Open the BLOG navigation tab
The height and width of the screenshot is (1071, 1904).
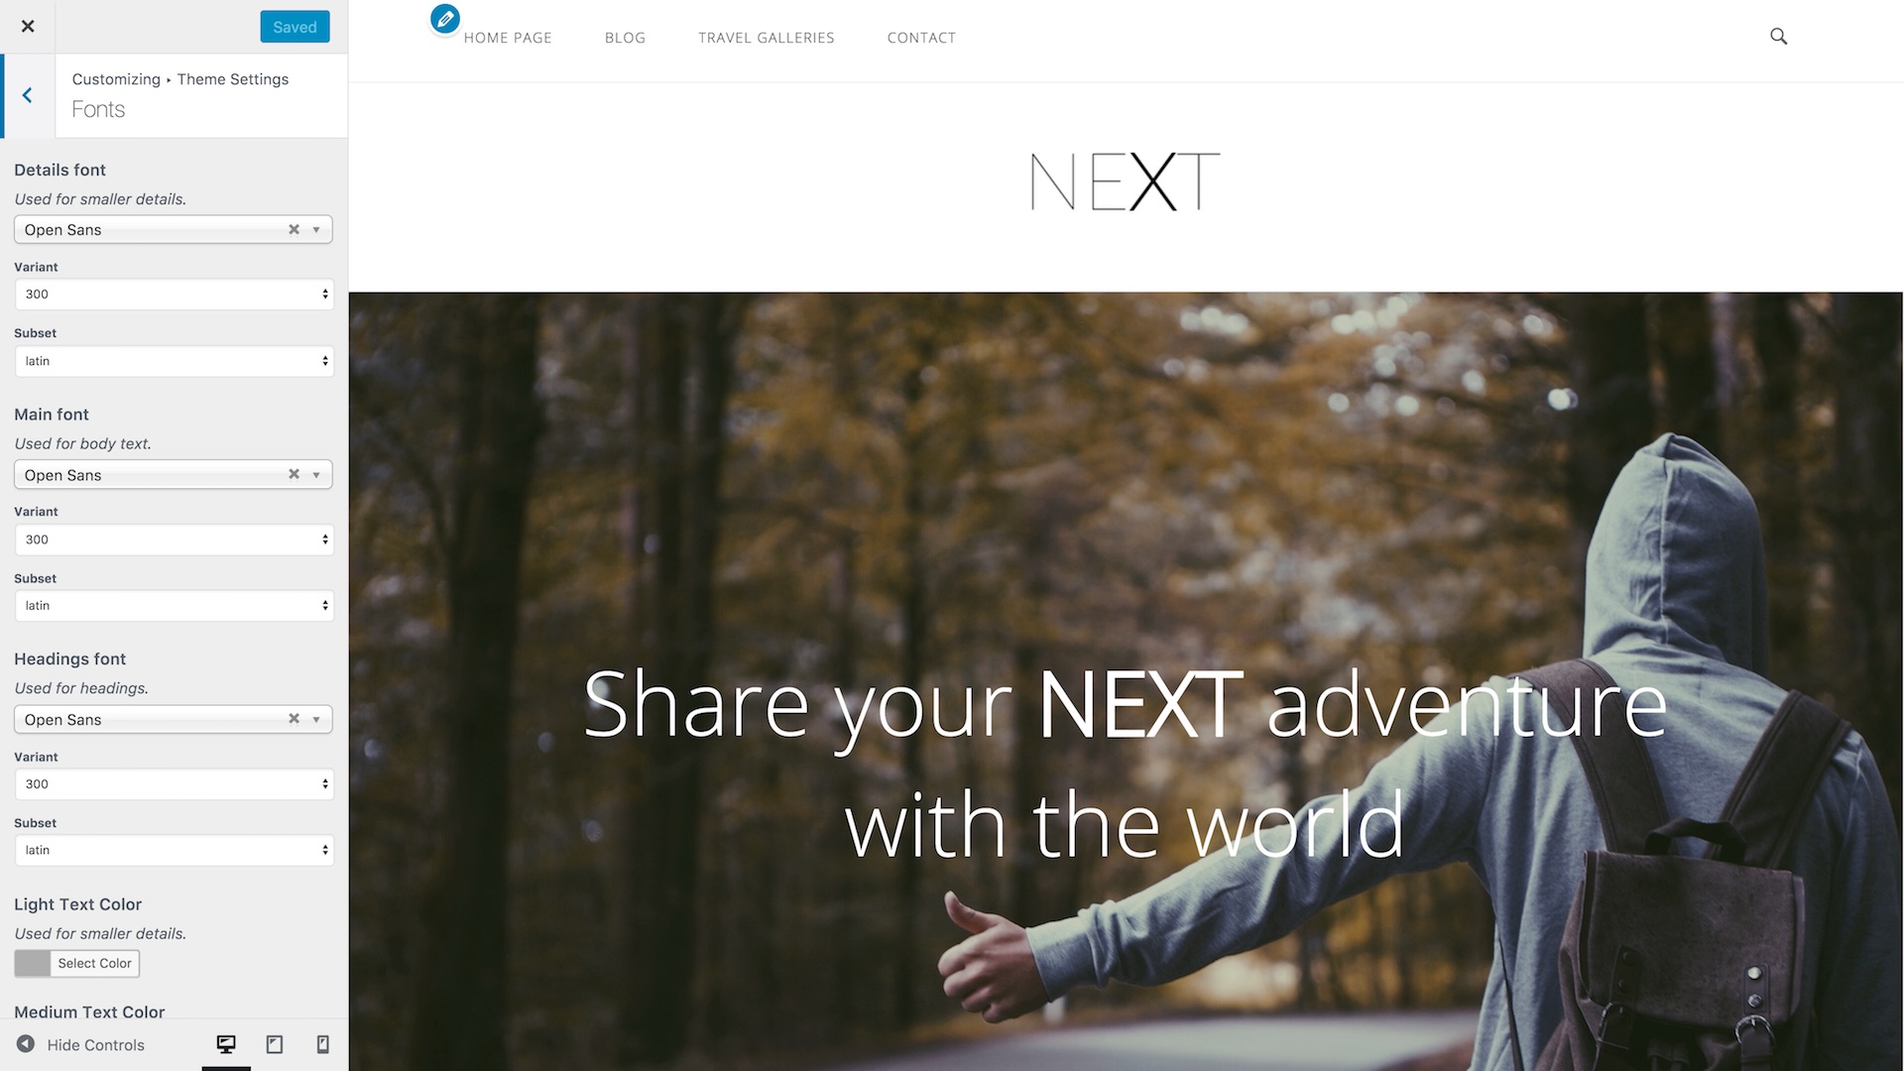[625, 38]
